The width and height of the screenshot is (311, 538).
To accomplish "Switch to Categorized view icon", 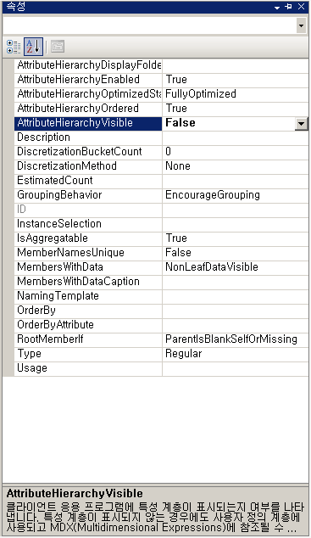I will pos(14,47).
